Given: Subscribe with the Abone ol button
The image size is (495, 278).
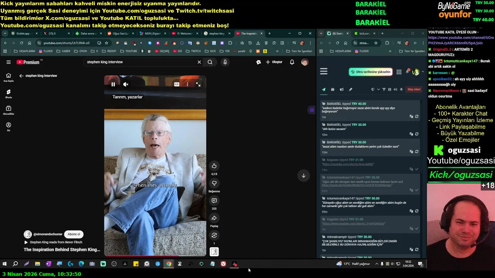Looking at the screenshot, I should pos(74,234).
